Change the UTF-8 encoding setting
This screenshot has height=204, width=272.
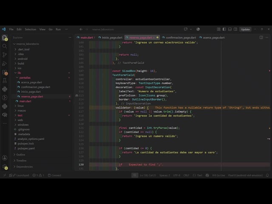[x=177, y=175]
